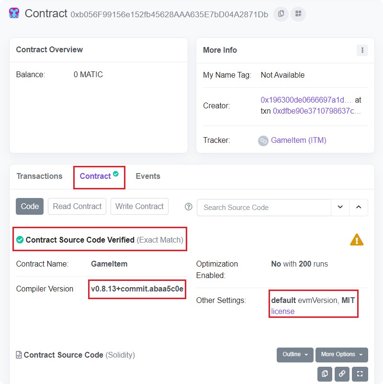Expand the Outline dropdown

coord(295,355)
